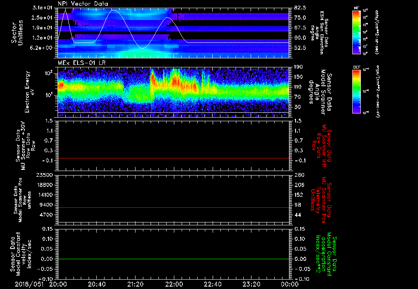The height and width of the screenshot is (289, 418).
Task: Click the 98 telemetry tick label
Action: click(298, 205)
